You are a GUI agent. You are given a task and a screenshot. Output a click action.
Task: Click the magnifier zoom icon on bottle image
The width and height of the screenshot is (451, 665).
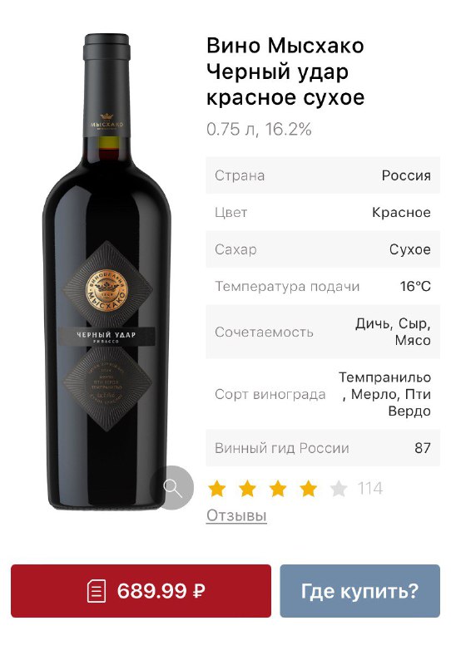pos(172,488)
